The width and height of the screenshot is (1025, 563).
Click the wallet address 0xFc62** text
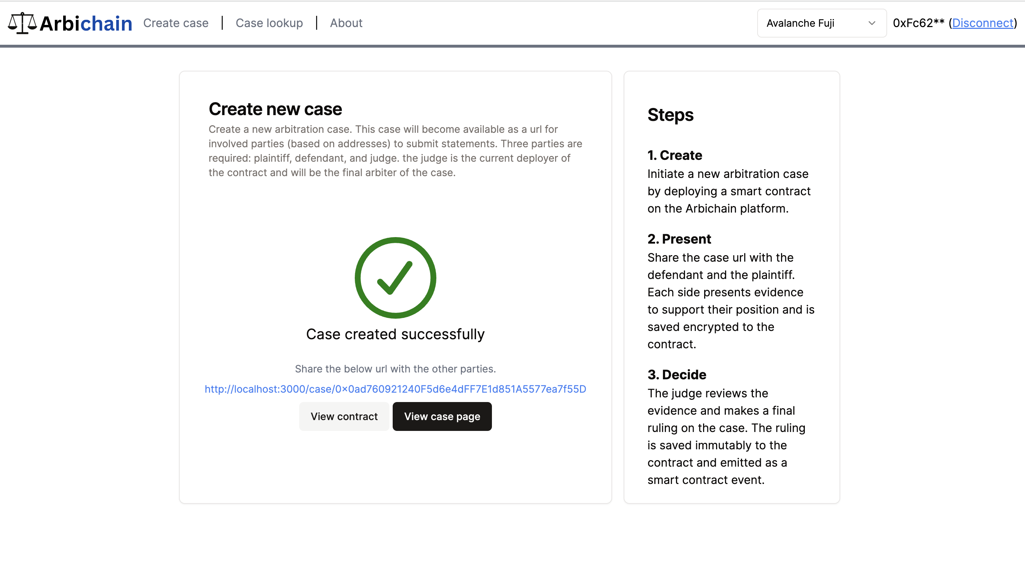(918, 23)
